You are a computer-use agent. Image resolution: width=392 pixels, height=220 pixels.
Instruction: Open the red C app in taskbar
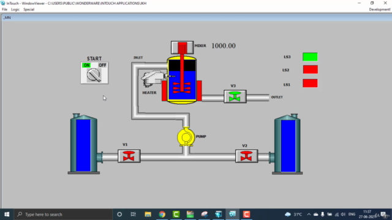[x=246, y=215]
